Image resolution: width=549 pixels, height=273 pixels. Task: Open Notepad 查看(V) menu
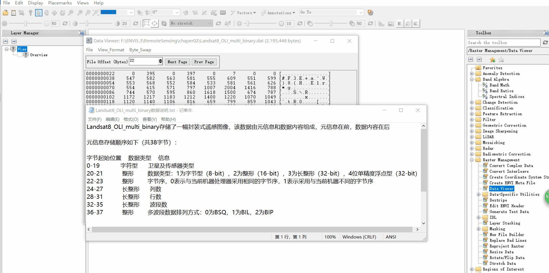150,119
